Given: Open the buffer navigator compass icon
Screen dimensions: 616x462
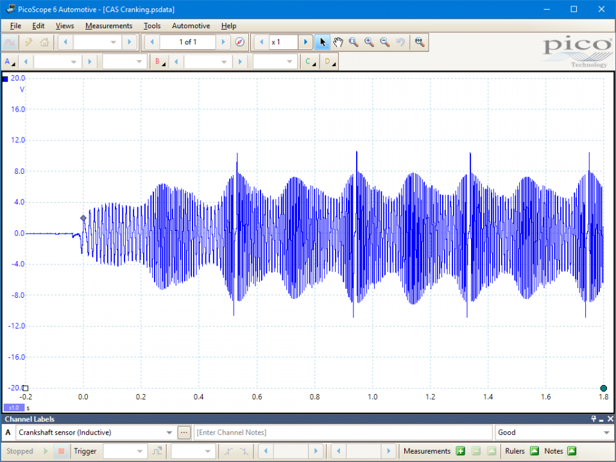Looking at the screenshot, I should (239, 42).
